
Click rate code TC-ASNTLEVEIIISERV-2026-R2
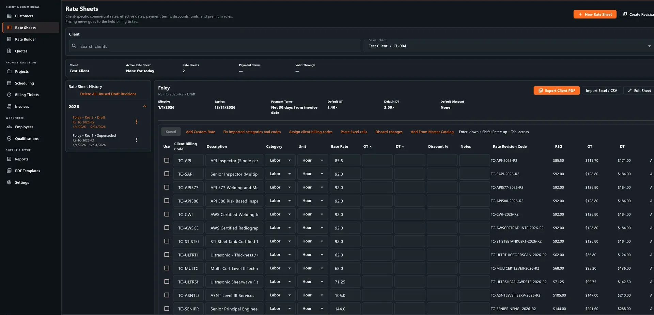coord(515,295)
